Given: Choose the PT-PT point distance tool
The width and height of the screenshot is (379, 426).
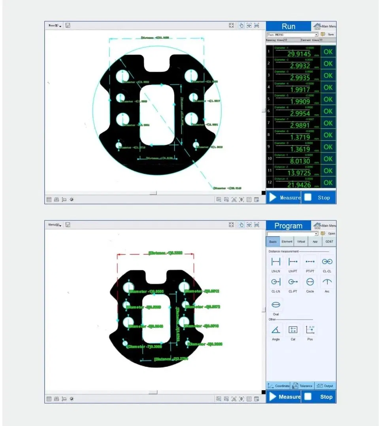Looking at the screenshot, I should pyautogui.click(x=310, y=262).
